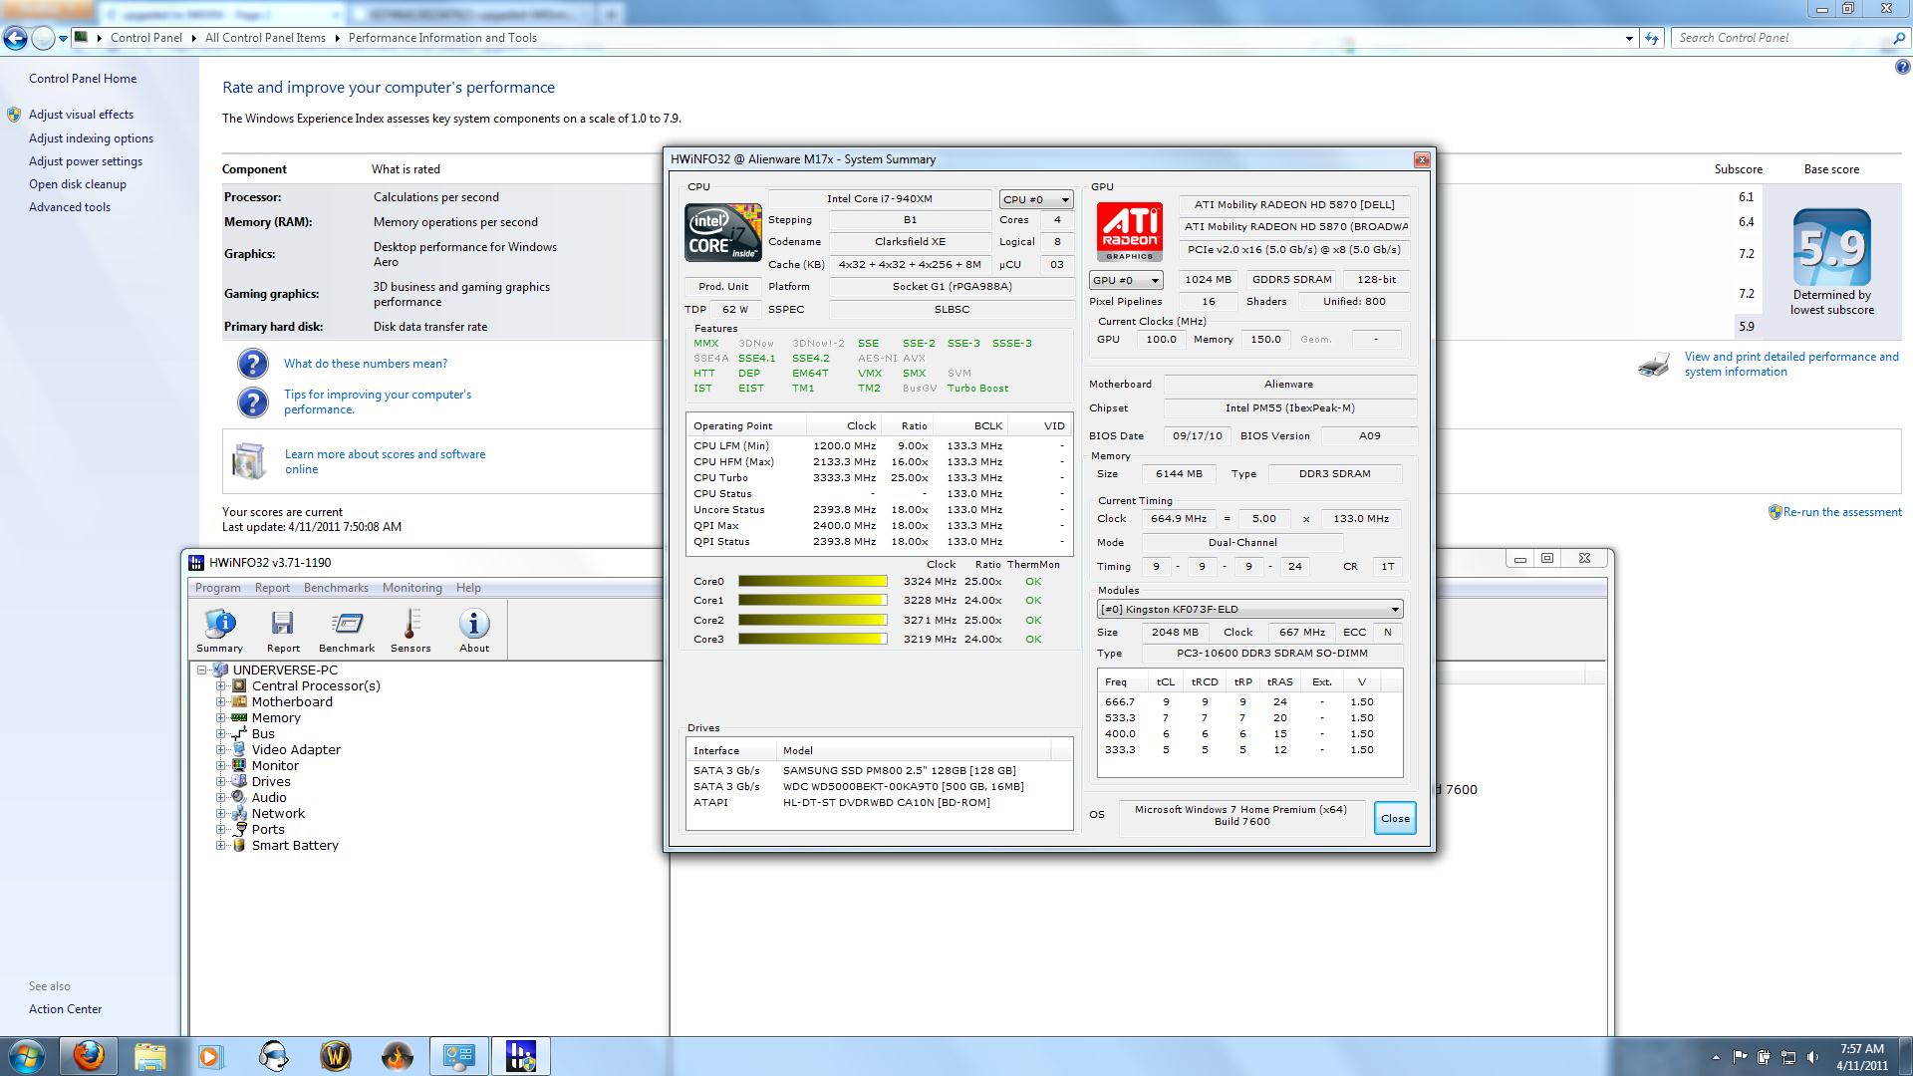
Task: Click the clock showing 7:57 AM
Action: click(1862, 1049)
